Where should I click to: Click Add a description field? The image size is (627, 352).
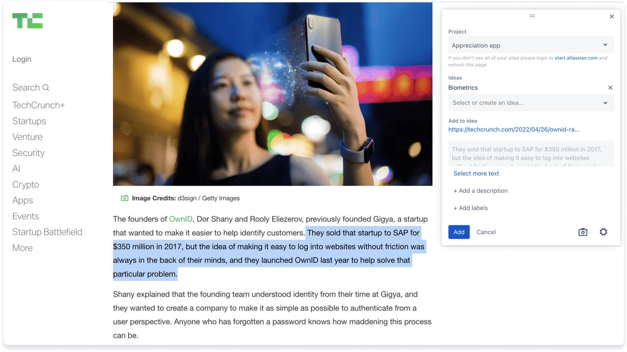tap(480, 191)
